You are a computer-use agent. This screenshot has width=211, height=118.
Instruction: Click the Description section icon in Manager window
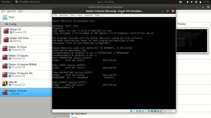pyautogui.click(x=73, y=114)
